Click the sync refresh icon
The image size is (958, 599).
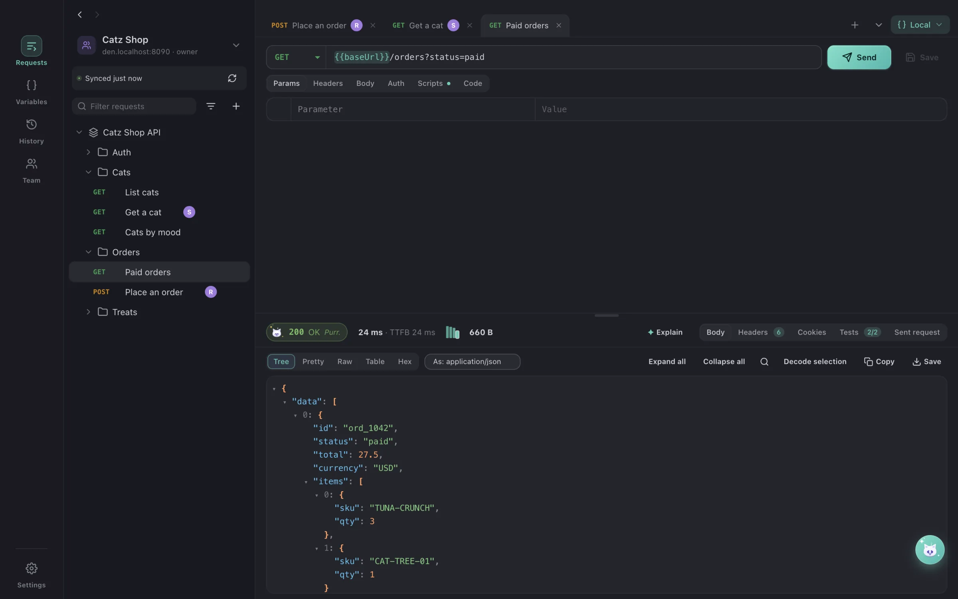tap(232, 78)
